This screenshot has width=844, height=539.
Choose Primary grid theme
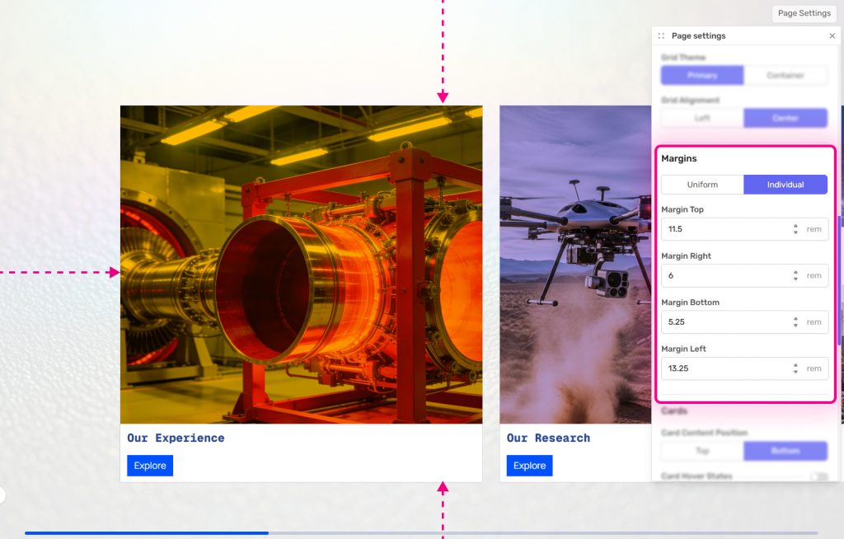[702, 75]
